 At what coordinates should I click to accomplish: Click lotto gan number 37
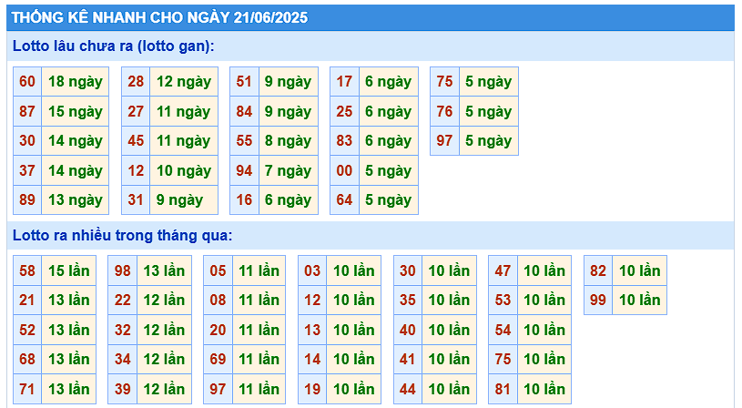click(x=27, y=170)
